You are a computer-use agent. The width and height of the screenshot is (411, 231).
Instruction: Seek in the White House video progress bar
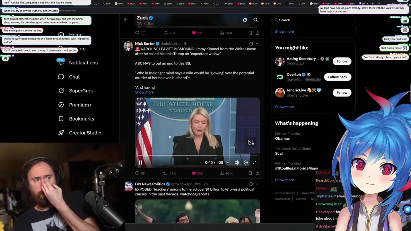click(197, 155)
